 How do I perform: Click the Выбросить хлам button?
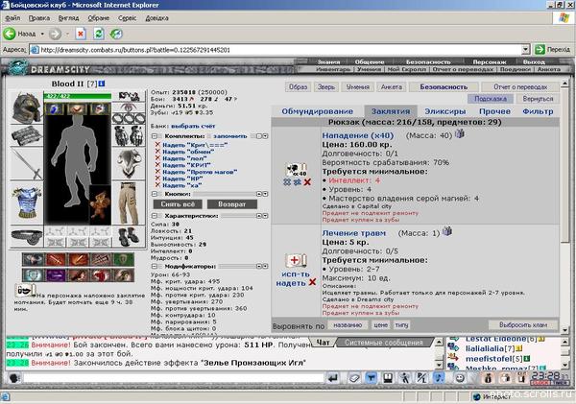pos(523,325)
